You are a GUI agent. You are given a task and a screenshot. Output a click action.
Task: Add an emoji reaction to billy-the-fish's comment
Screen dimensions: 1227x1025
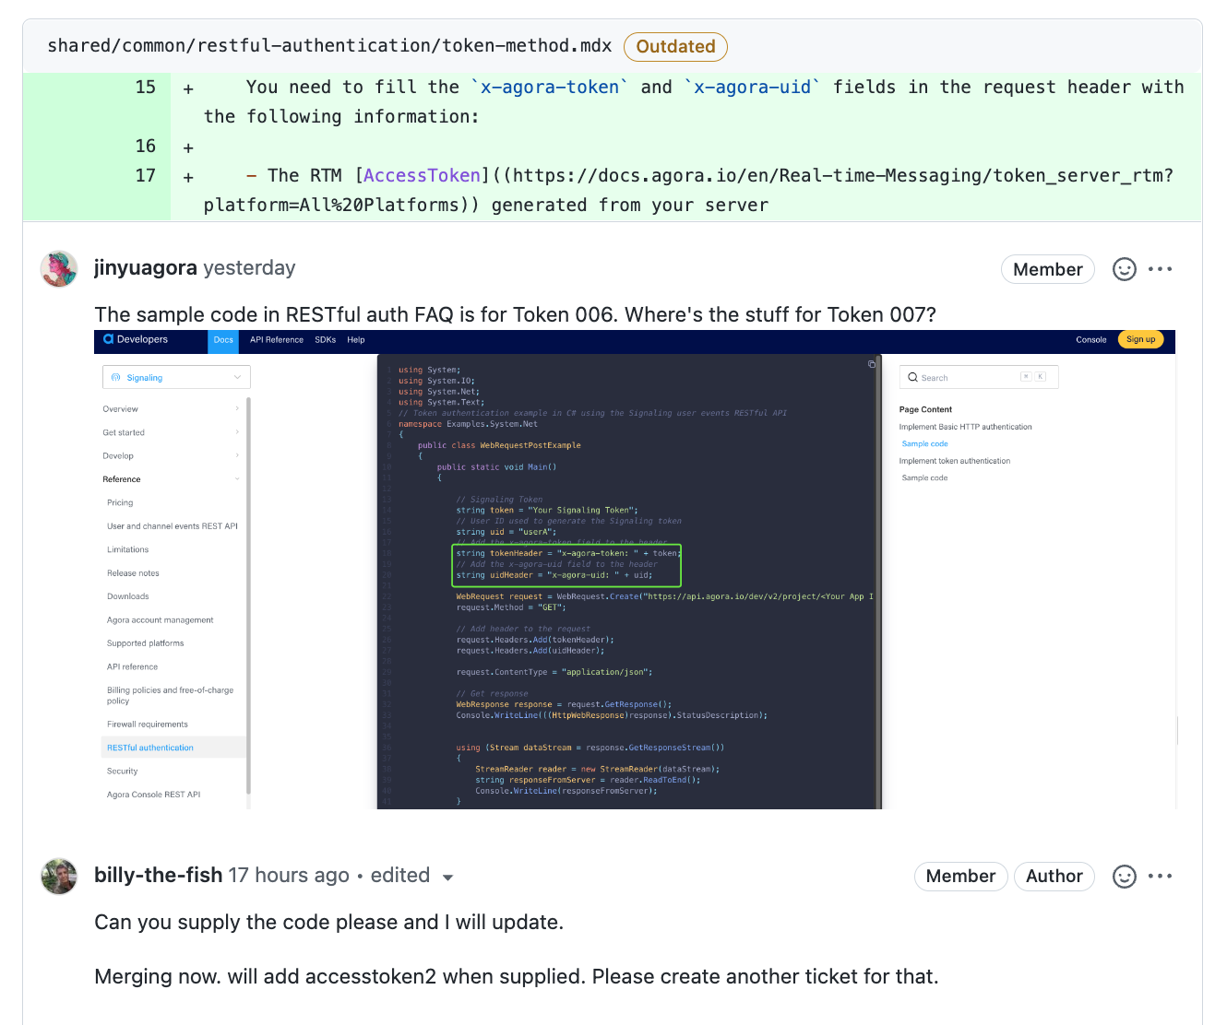[x=1124, y=877]
